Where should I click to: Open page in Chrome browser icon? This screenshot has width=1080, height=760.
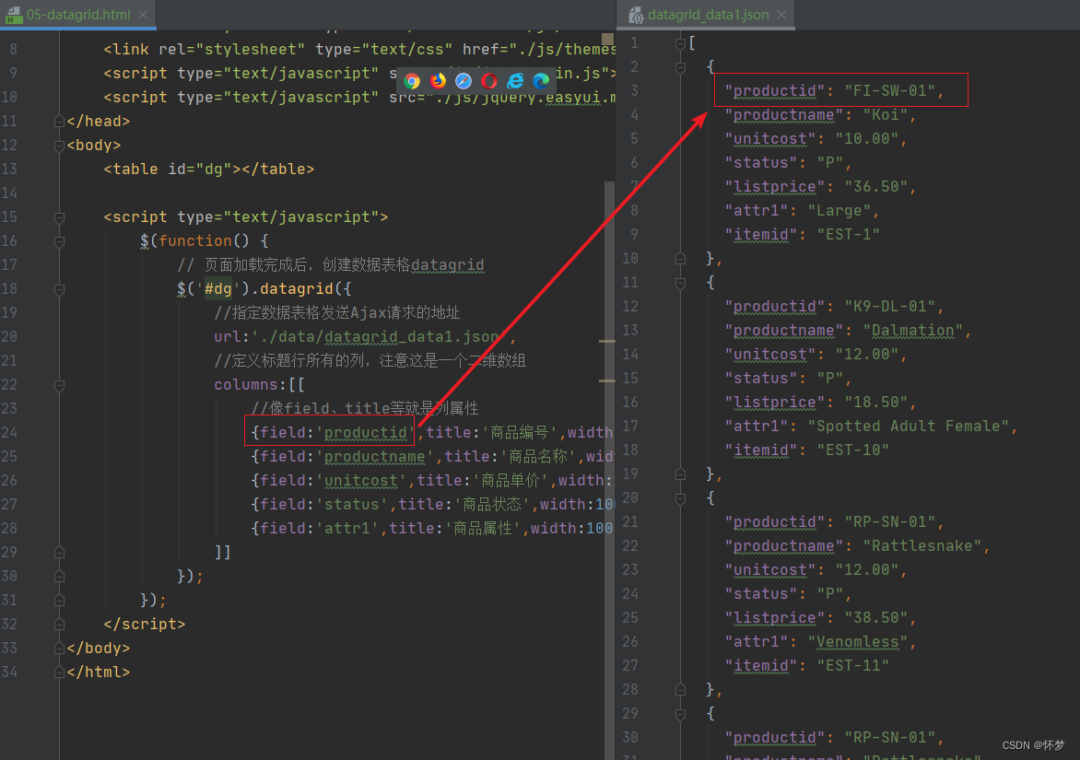click(412, 81)
